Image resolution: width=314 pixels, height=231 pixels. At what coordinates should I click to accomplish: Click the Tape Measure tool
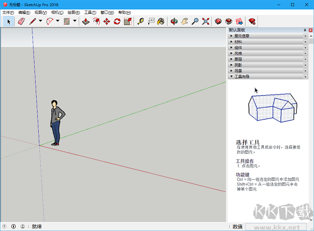pyautogui.click(x=140, y=21)
